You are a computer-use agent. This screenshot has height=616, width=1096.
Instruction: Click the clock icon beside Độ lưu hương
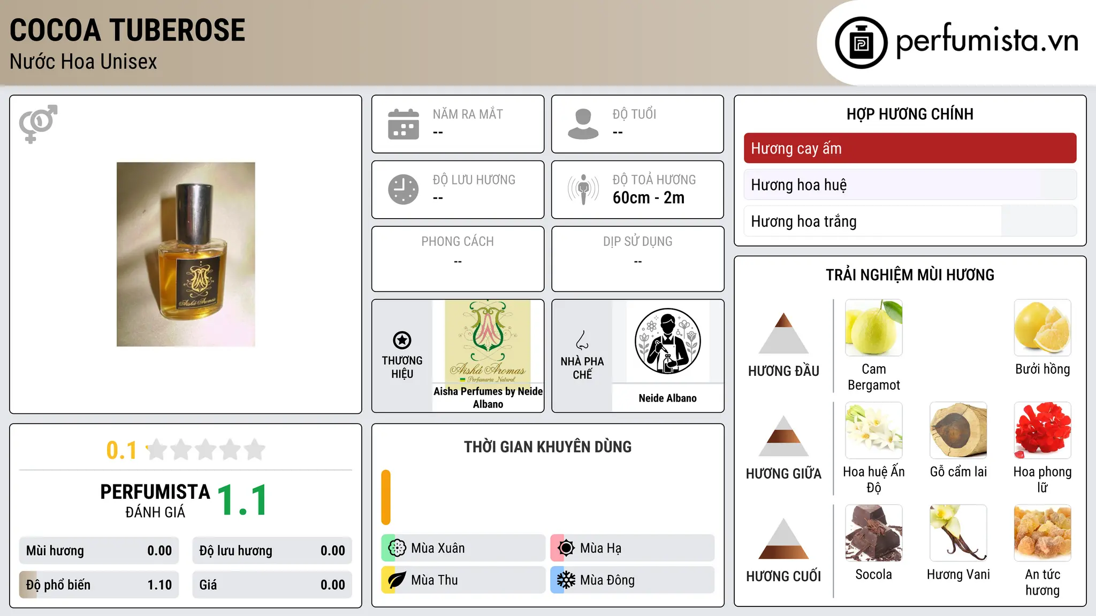(404, 189)
